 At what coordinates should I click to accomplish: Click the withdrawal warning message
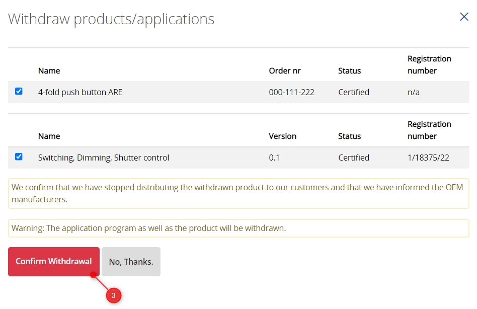238,227
